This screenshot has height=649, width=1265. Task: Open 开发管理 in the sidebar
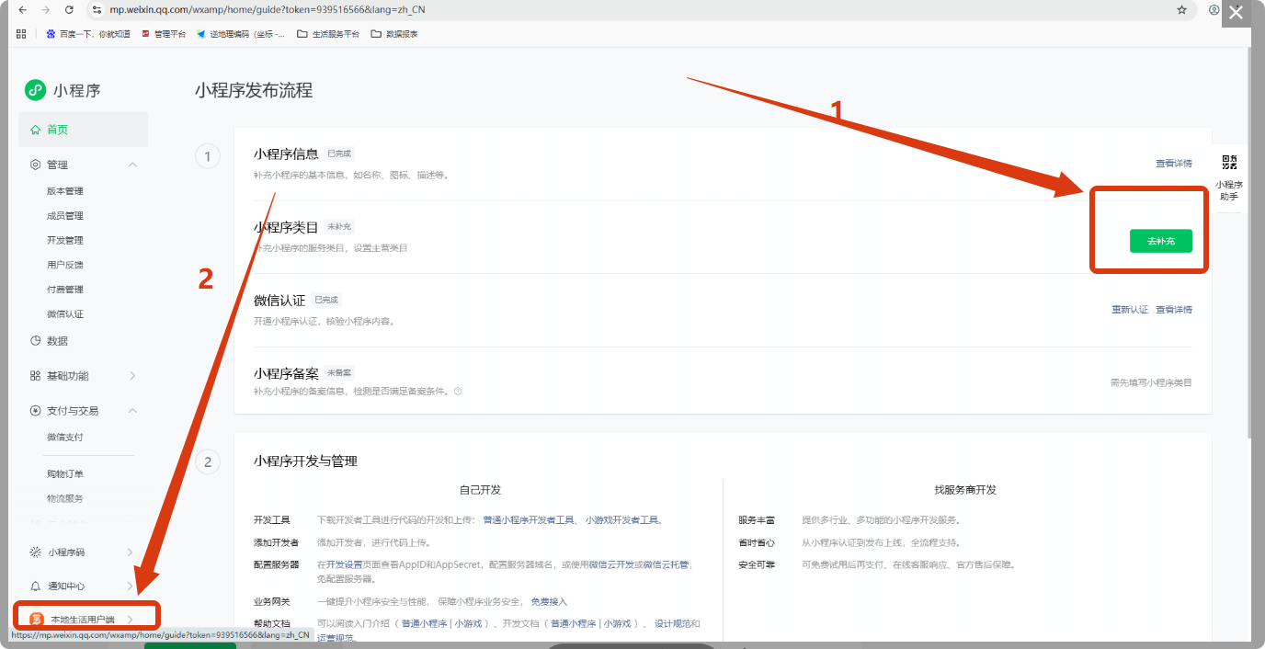coord(65,240)
